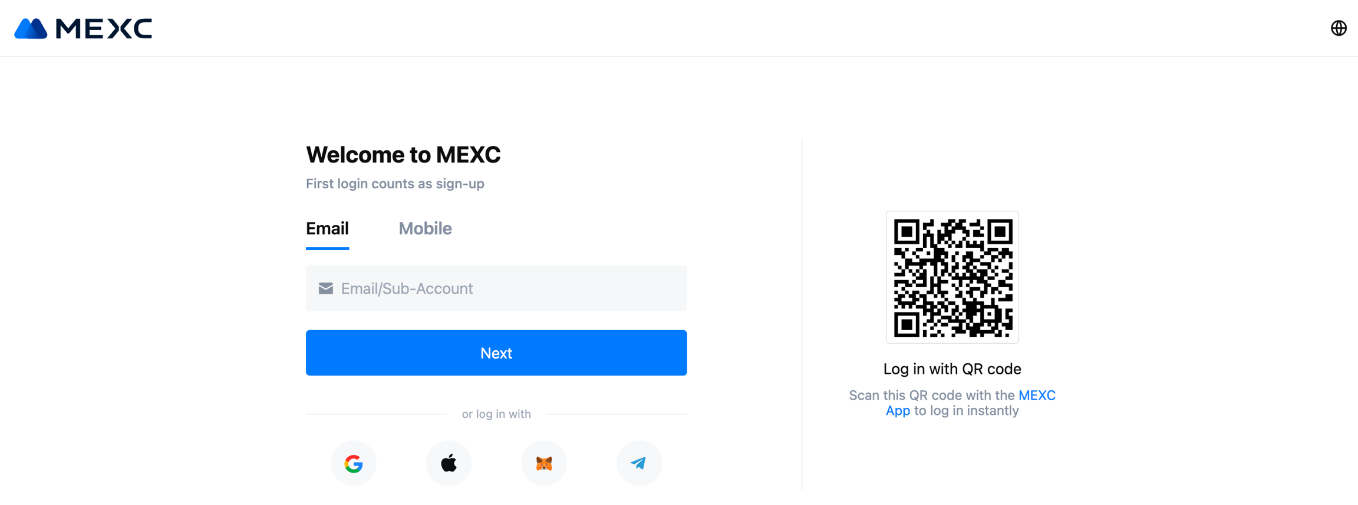This screenshot has width=1358, height=505.
Task: Click the QR code image
Action: (x=952, y=277)
